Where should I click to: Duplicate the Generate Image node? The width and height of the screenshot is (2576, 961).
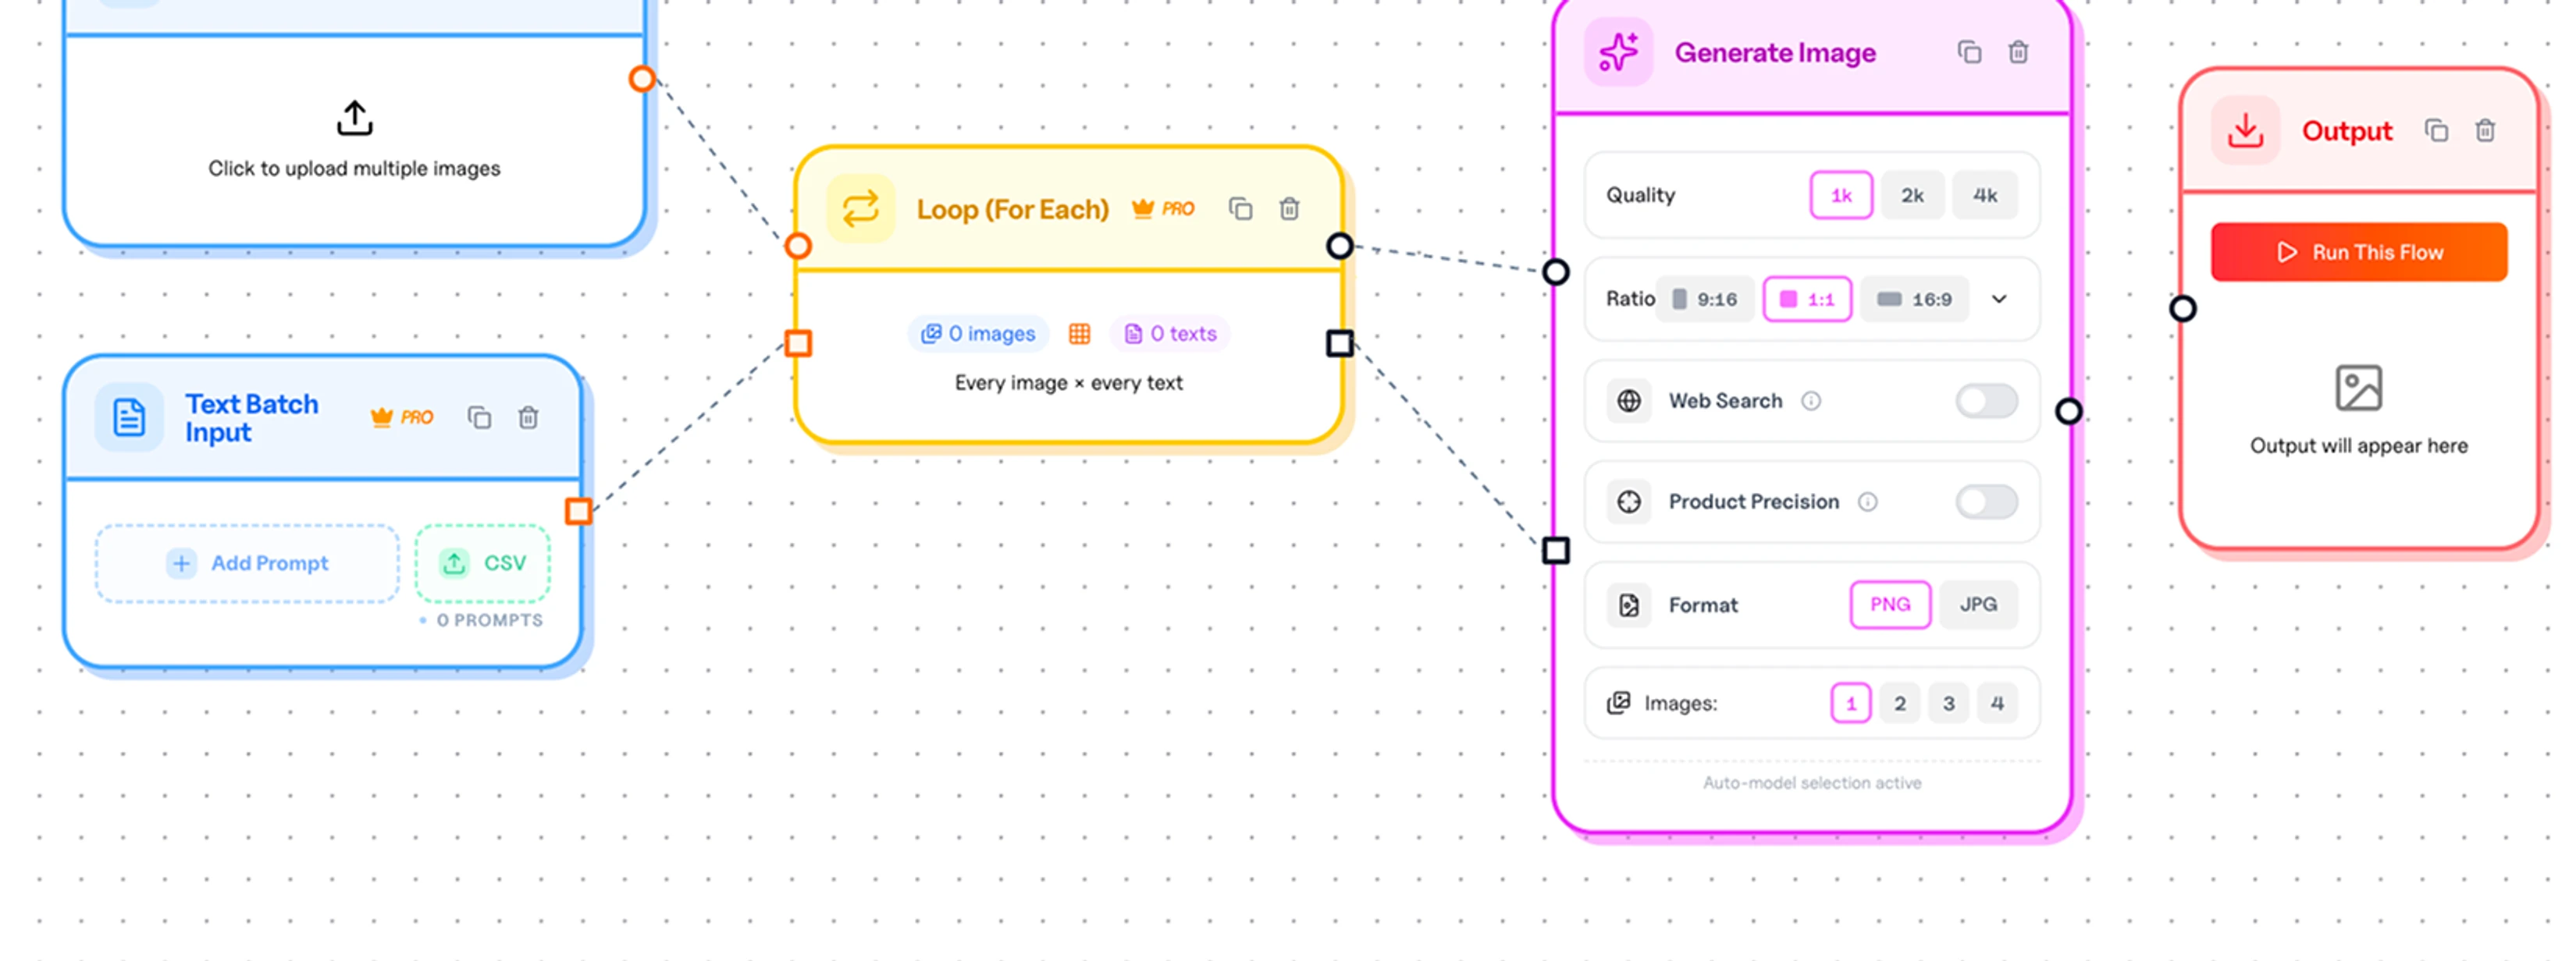coord(1969,52)
